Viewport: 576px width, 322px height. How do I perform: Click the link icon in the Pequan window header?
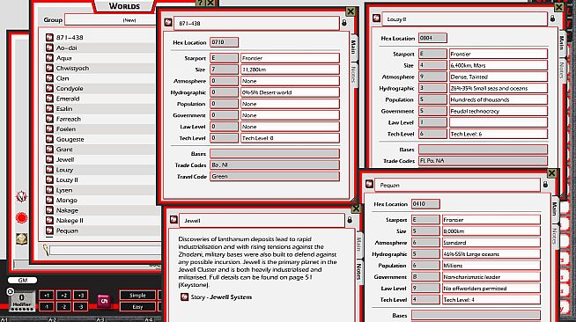pyautogui.click(x=369, y=185)
